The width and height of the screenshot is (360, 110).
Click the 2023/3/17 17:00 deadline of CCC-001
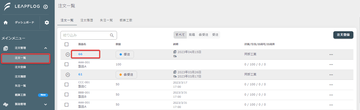tap(181, 84)
